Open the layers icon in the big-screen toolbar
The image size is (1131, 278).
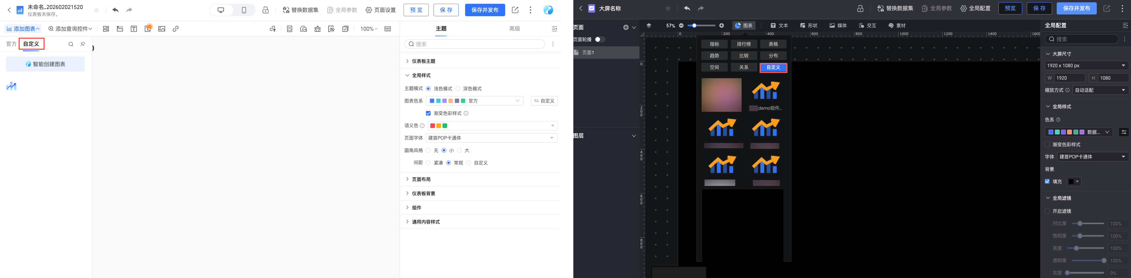coord(649,26)
